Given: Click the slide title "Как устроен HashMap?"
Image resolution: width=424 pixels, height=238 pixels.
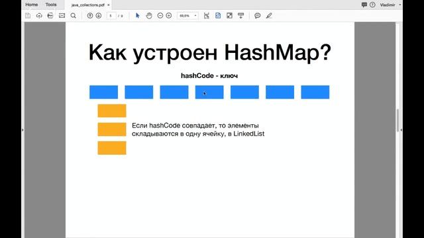Looking at the screenshot, I should [210, 53].
